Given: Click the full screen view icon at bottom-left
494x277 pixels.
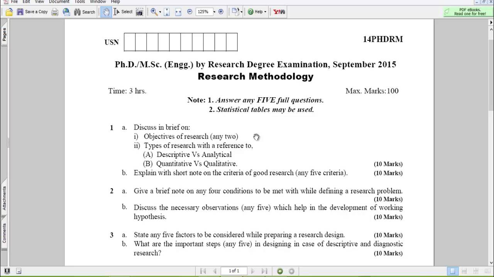Looking at the screenshot, I should pyautogui.click(x=7, y=271).
